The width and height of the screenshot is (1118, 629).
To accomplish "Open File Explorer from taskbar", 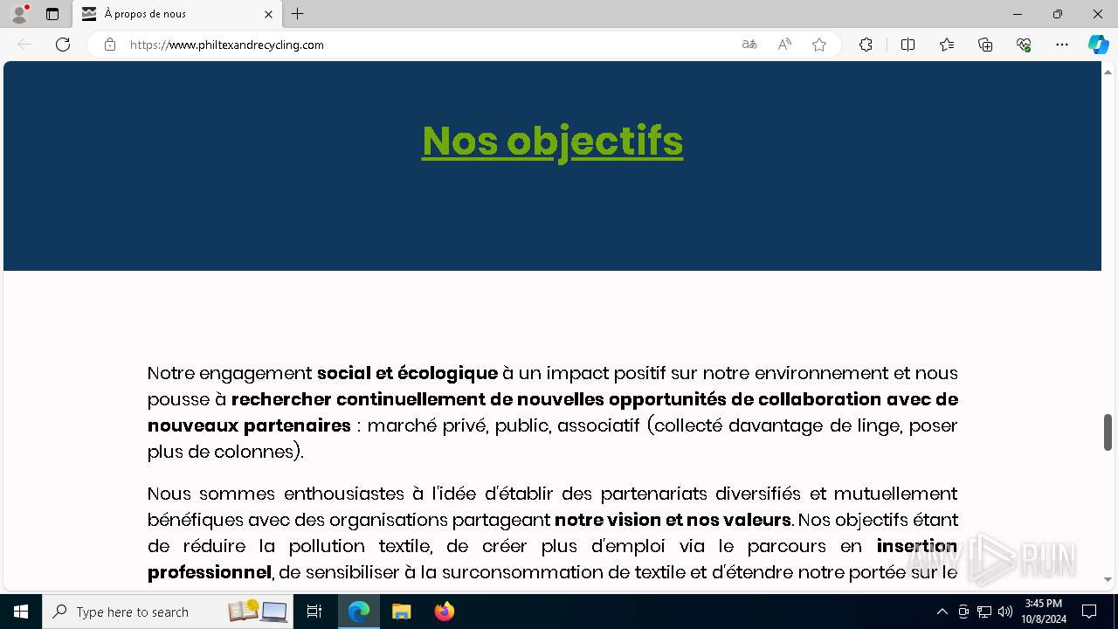I will click(401, 612).
